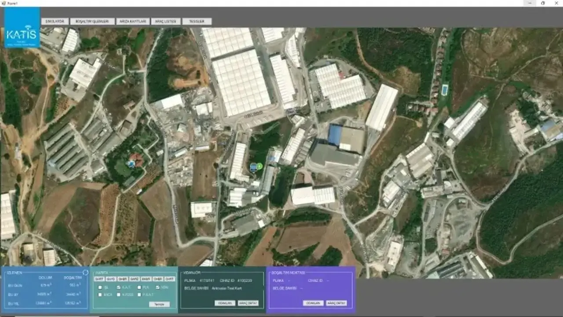Image resolution: width=563 pixels, height=317 pixels.
Task: Toggle the K.FOSS checkbox
Action: pyautogui.click(x=119, y=295)
